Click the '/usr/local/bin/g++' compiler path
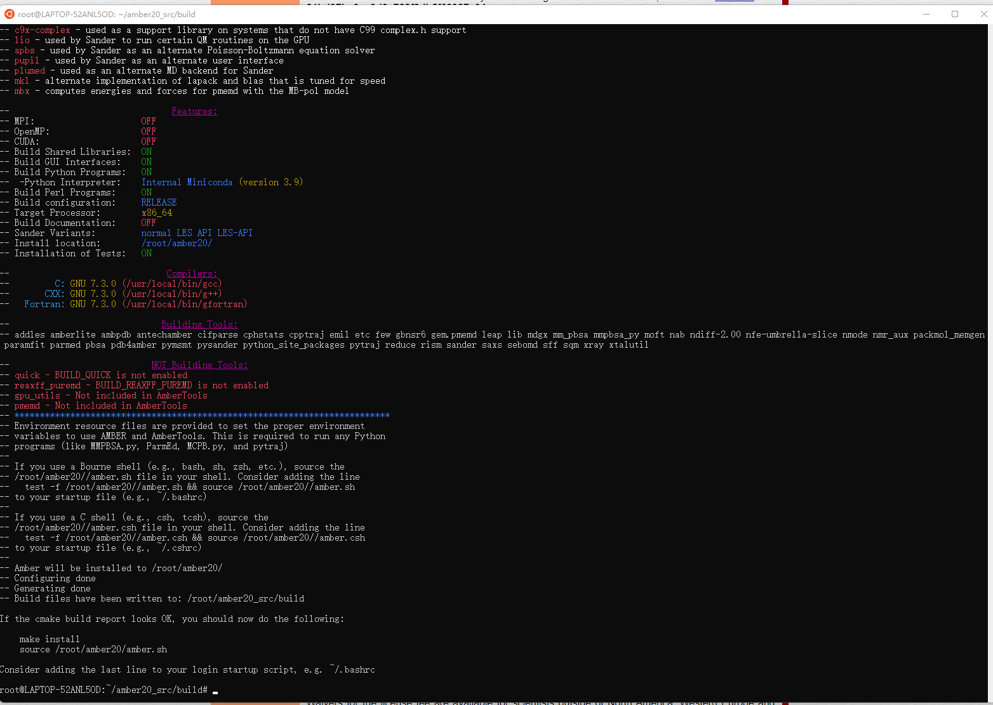The width and height of the screenshot is (993, 705). (172, 294)
